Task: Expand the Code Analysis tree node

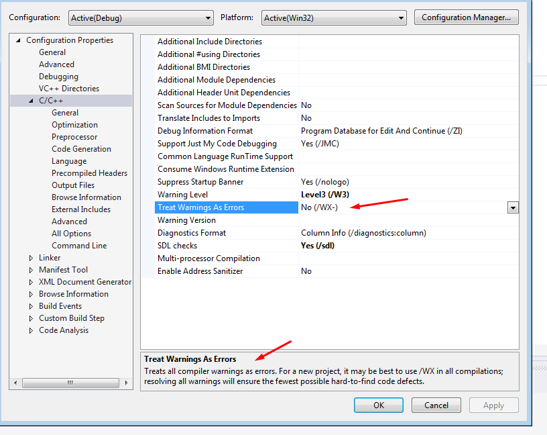Action: [x=31, y=330]
